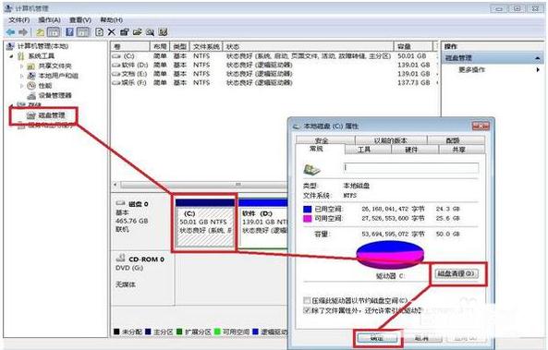The width and height of the screenshot is (548, 350).
Task: Click the magenta 可用空间 color swatch
Action: (307, 218)
